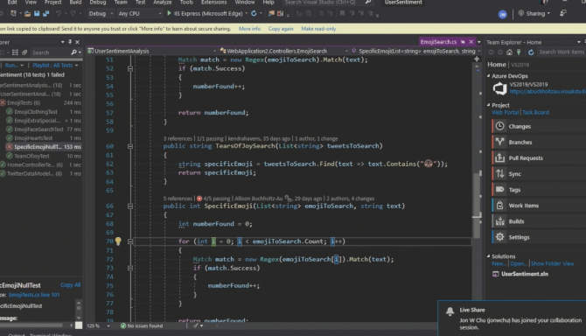Open Branches in Team Explorer
Screen dimensions: 586x336
[x=538, y=142]
